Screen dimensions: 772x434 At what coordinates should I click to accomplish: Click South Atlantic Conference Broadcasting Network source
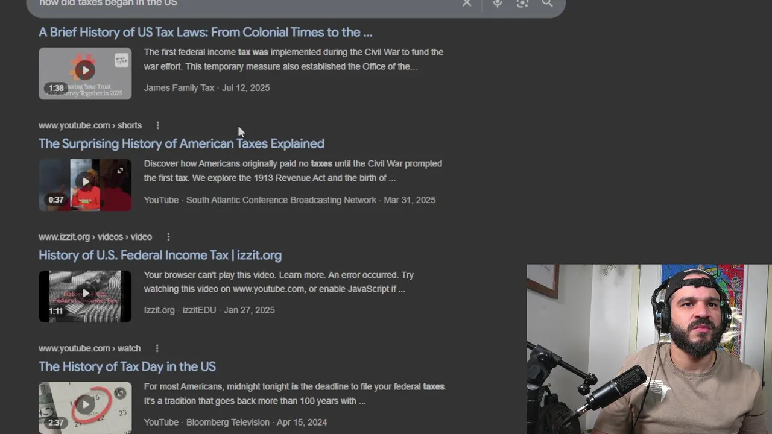point(281,200)
